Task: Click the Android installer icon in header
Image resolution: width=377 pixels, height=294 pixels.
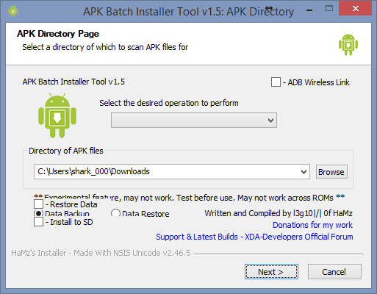Action: tap(348, 44)
